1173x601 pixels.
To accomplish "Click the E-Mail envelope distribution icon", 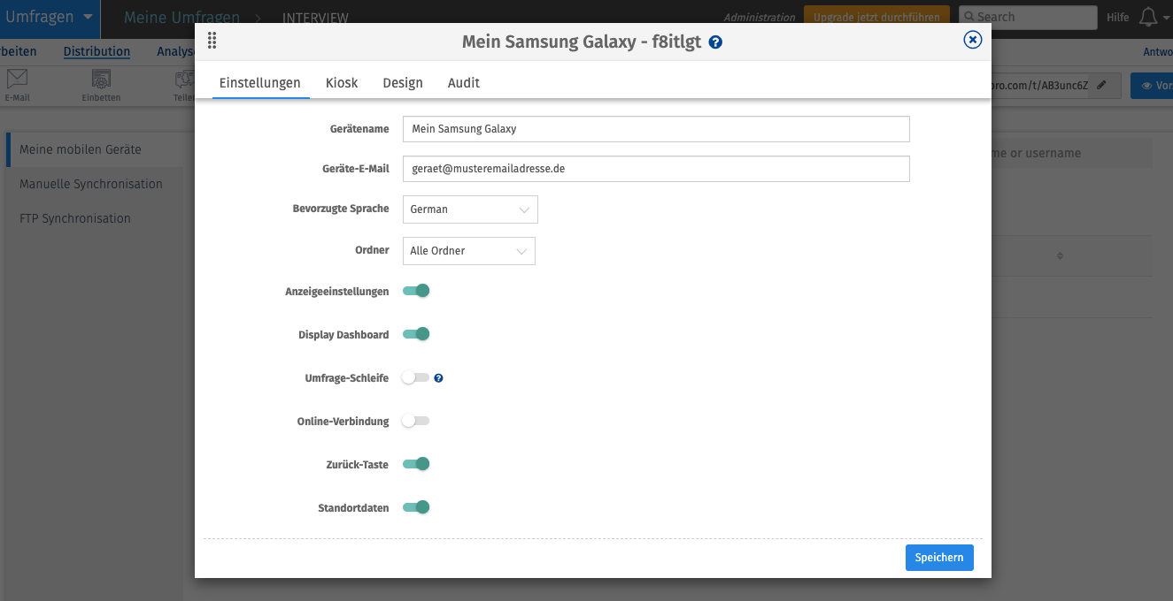I will pos(17,80).
